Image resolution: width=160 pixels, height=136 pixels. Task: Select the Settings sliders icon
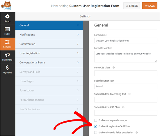coord(7,42)
